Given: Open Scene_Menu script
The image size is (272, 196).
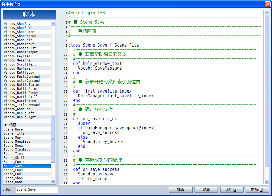Looking at the screenshot, I should (27, 146).
